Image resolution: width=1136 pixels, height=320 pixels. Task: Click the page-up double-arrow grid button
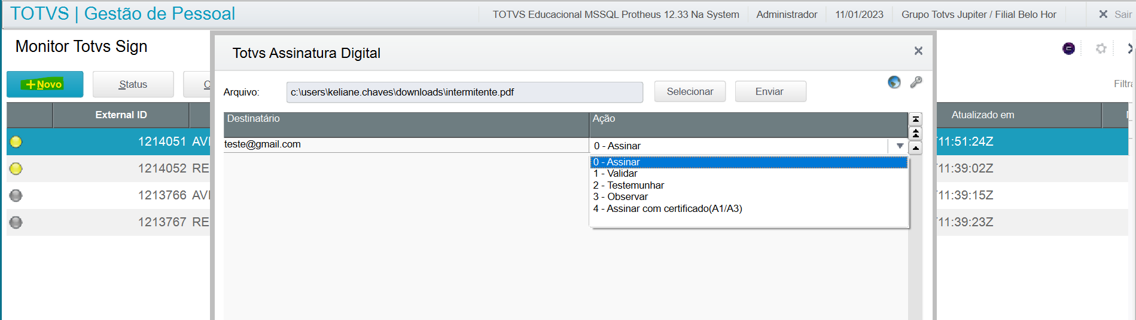[x=915, y=133]
